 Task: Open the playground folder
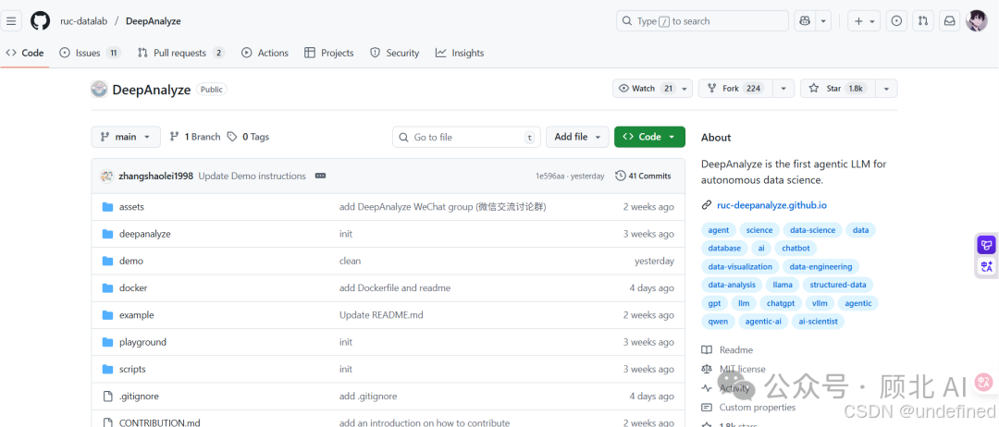tap(142, 342)
